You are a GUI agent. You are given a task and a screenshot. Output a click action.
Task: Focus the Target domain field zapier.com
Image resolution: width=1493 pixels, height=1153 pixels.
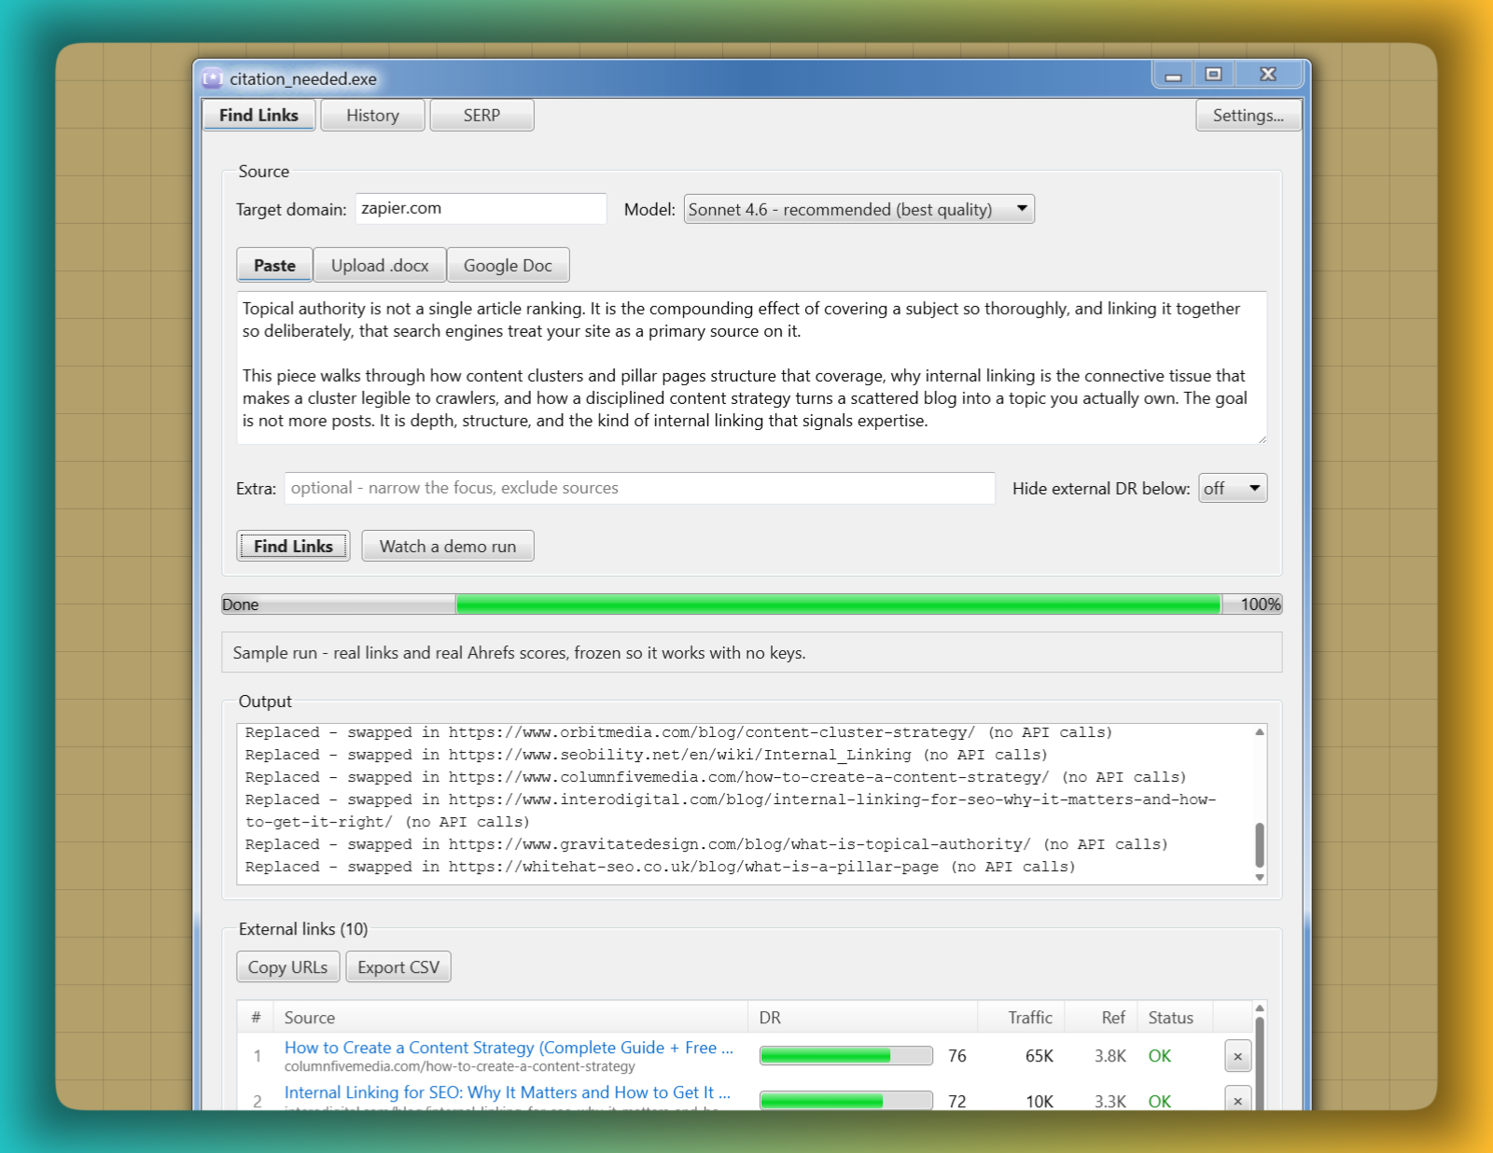point(481,208)
